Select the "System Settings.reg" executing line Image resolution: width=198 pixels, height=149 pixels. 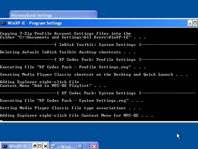click(x=71, y=101)
